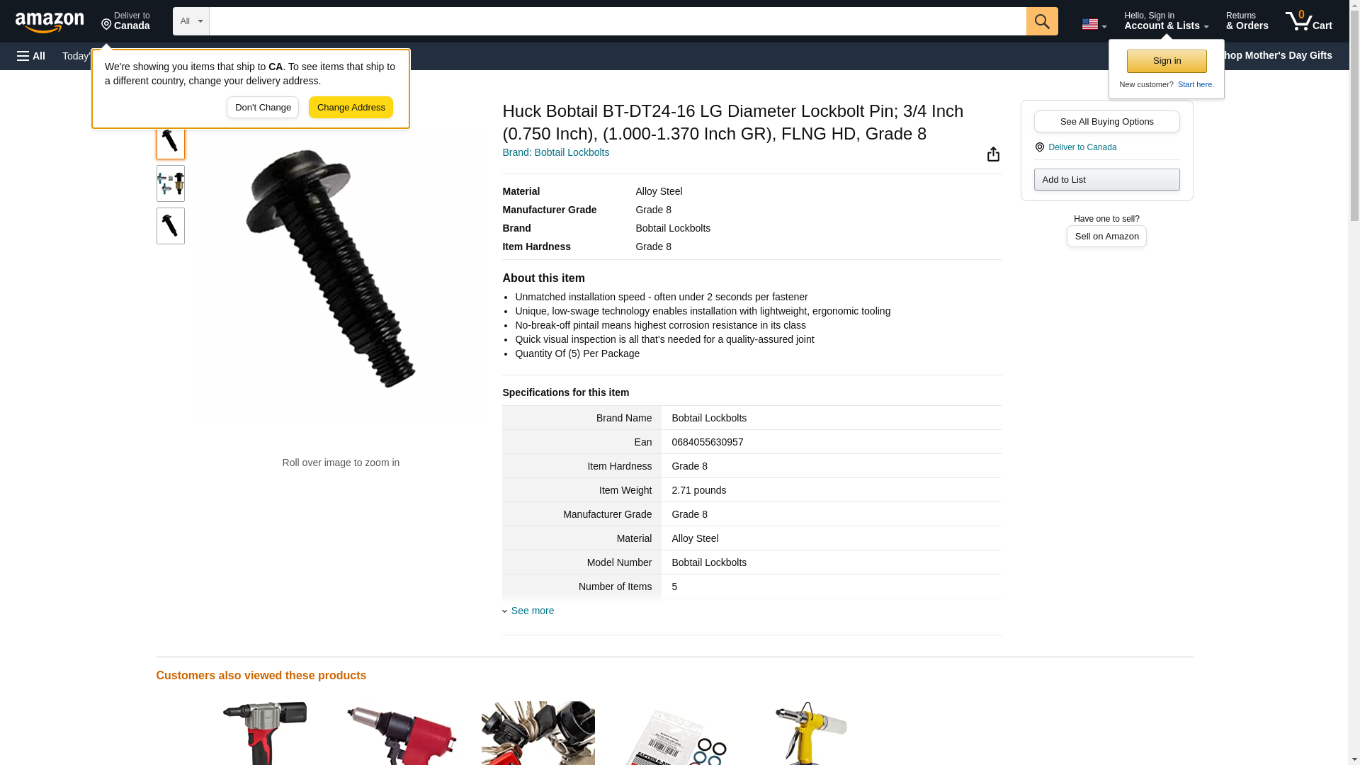
Task: Open Returns & Orders
Action: tap(1247, 21)
